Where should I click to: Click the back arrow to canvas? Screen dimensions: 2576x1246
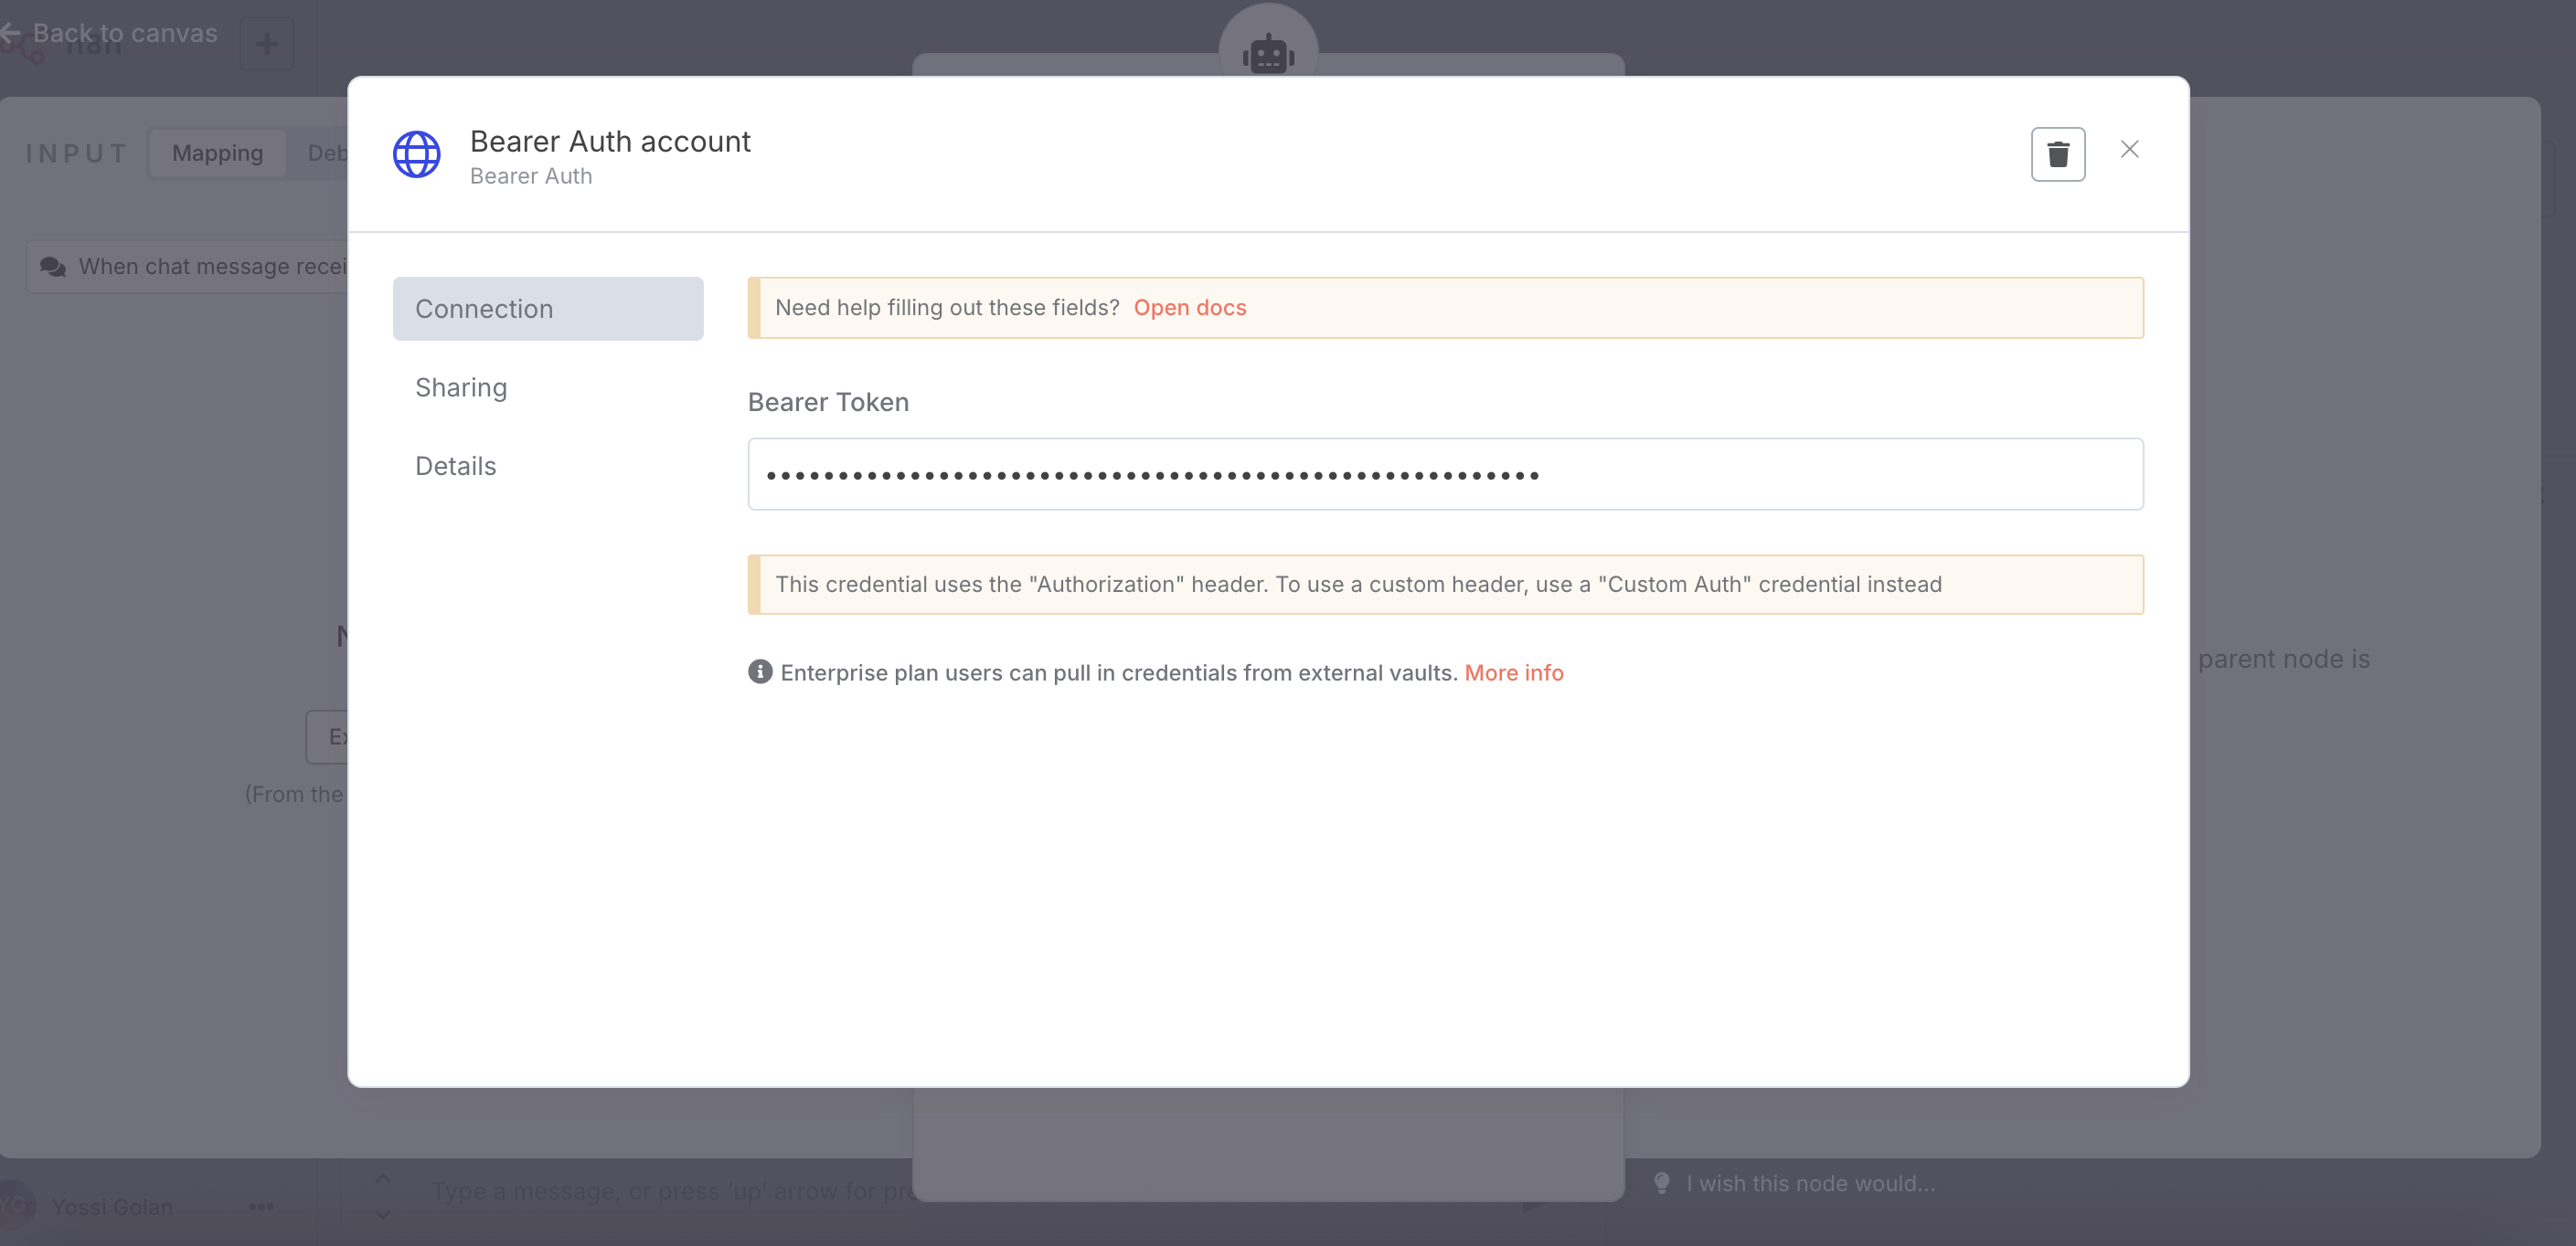12,33
